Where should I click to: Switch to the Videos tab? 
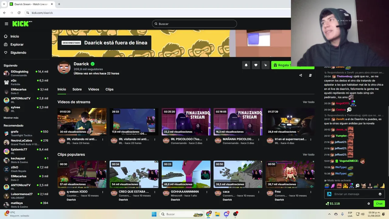[x=94, y=89]
